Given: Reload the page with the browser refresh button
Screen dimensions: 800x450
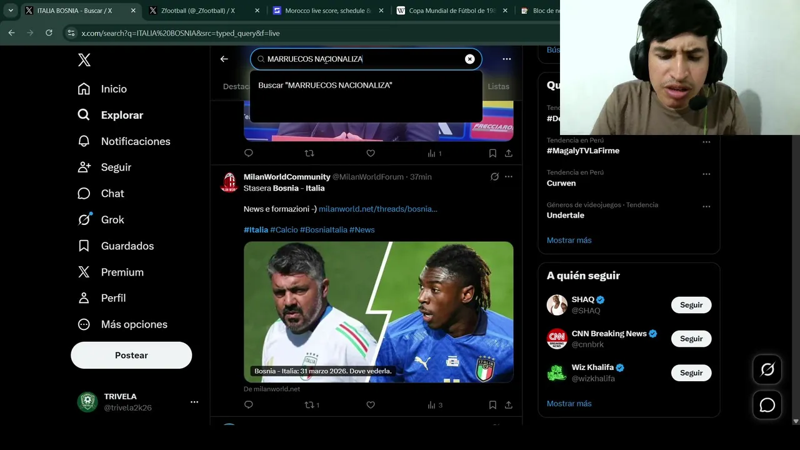Looking at the screenshot, I should click(49, 32).
